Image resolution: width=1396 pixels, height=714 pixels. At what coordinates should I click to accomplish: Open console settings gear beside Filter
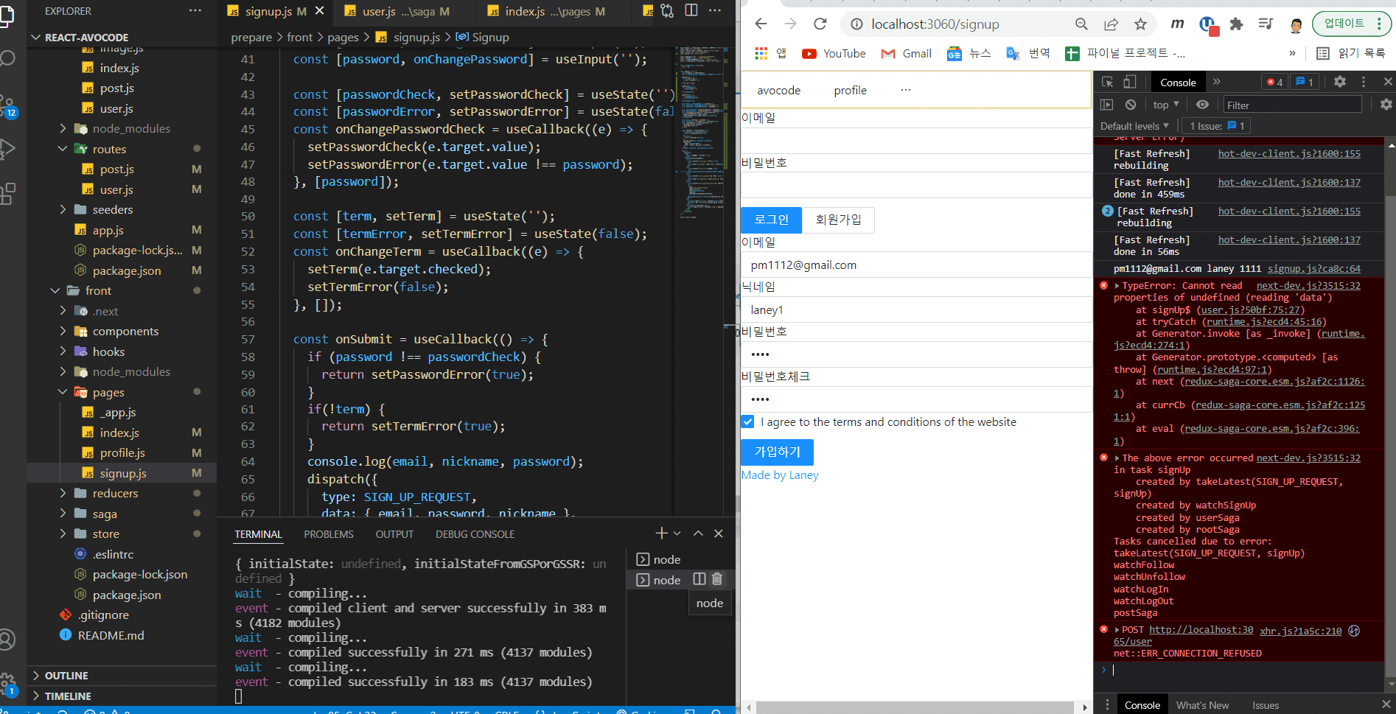pos(1386,105)
